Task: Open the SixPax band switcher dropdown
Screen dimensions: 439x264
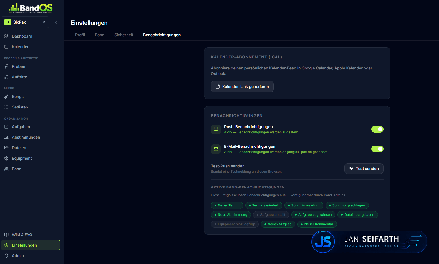Action: click(25, 22)
